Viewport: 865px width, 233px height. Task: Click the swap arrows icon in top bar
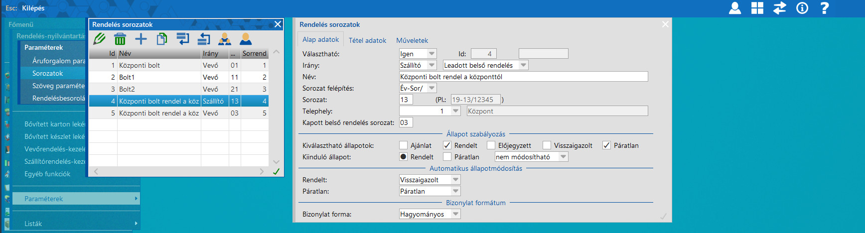point(780,8)
